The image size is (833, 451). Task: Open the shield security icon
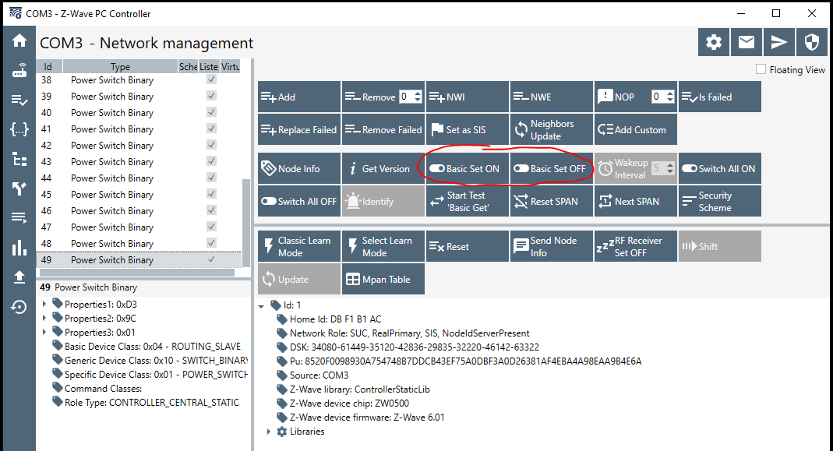click(x=812, y=42)
